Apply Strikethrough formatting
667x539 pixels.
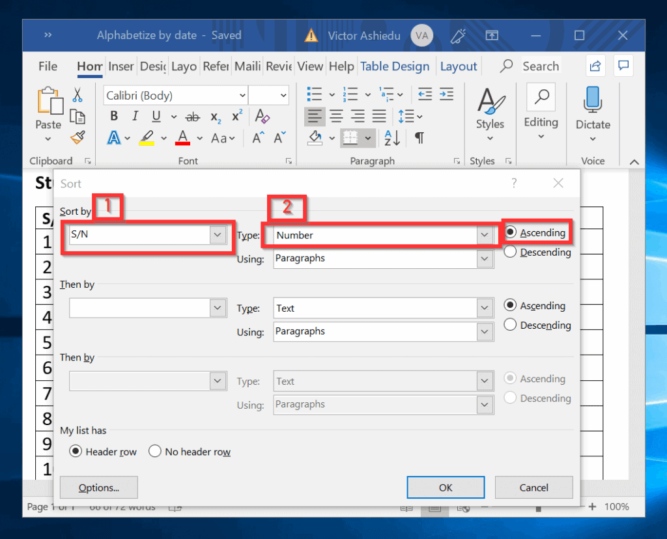[192, 117]
